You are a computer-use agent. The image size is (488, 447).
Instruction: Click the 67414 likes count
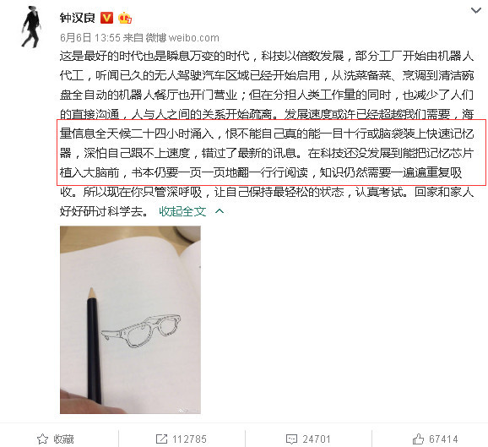point(443,439)
